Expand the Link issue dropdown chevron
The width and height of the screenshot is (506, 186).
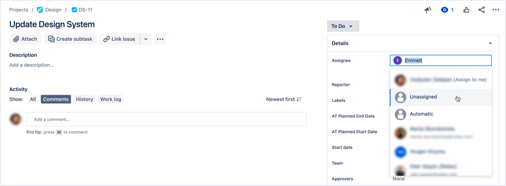[x=146, y=39]
